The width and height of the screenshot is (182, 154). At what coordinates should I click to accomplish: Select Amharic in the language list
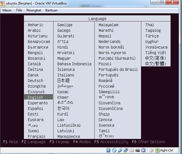35,25
